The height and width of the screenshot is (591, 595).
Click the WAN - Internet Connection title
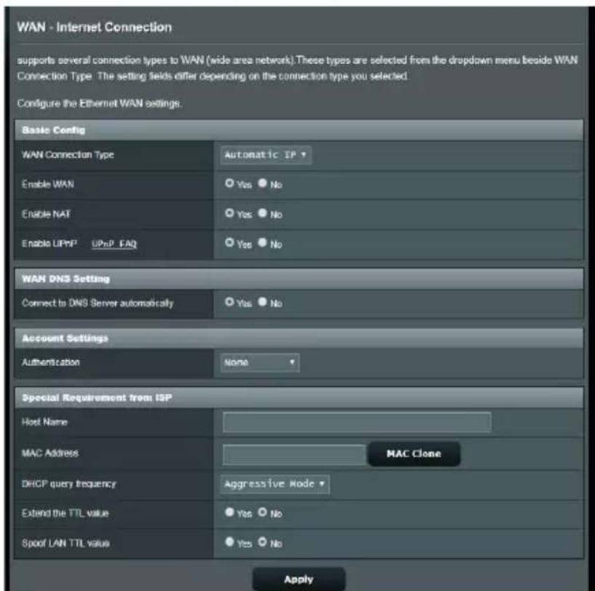point(94,28)
